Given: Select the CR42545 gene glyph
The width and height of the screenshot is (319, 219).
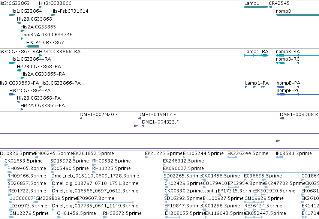Looking at the screenshot, I should (270, 7).
